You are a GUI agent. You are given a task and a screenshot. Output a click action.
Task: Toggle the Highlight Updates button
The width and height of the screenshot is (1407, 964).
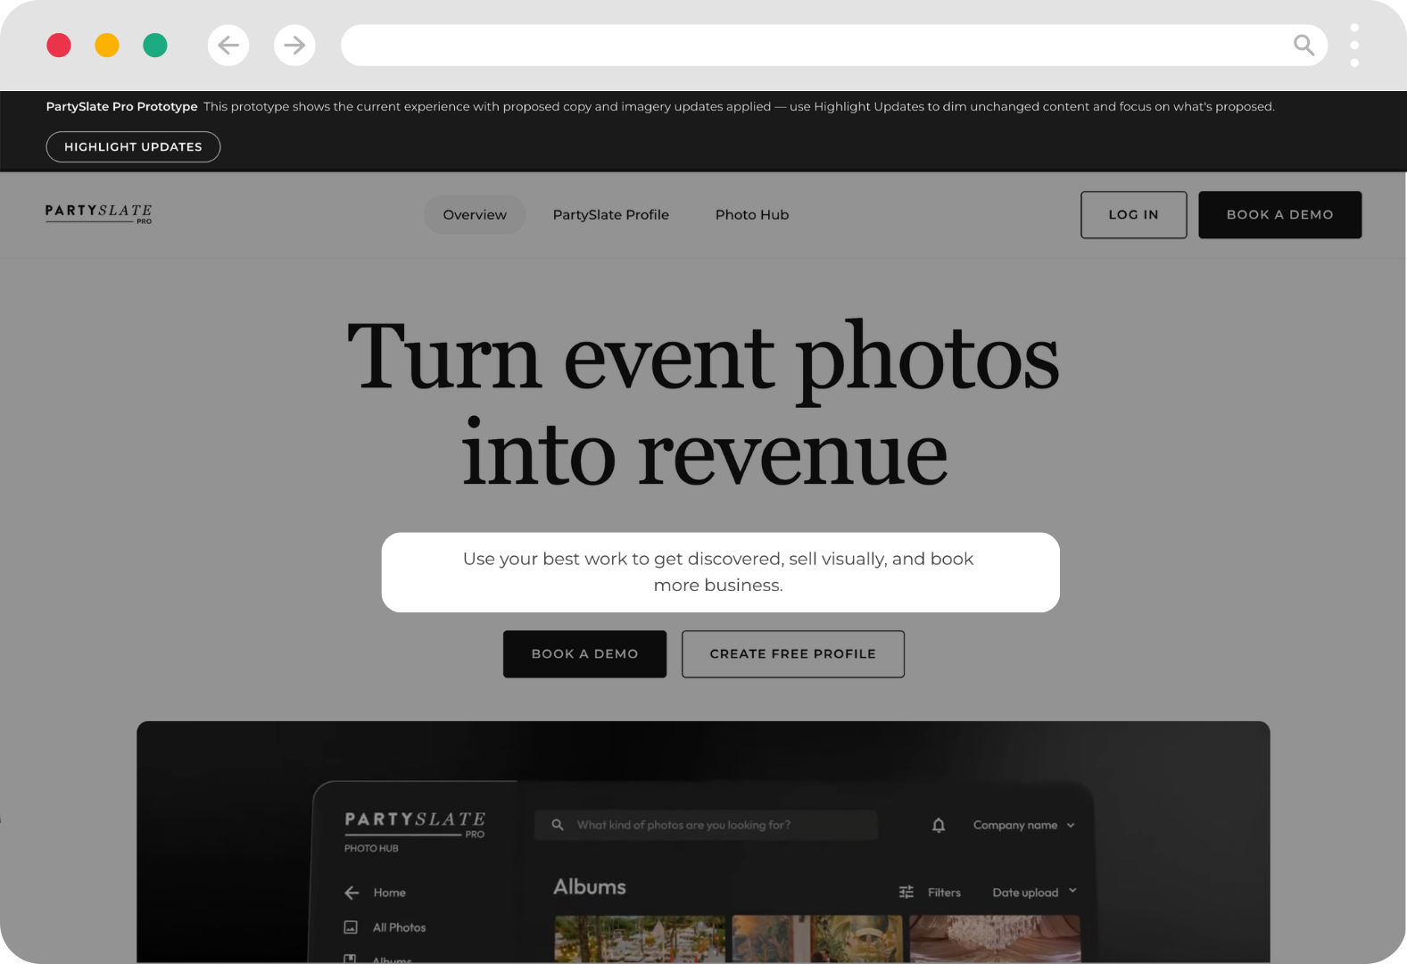point(133,146)
